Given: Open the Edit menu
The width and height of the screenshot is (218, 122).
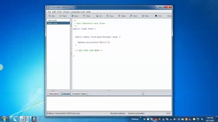Looking at the screenshot, I should 54,12.
